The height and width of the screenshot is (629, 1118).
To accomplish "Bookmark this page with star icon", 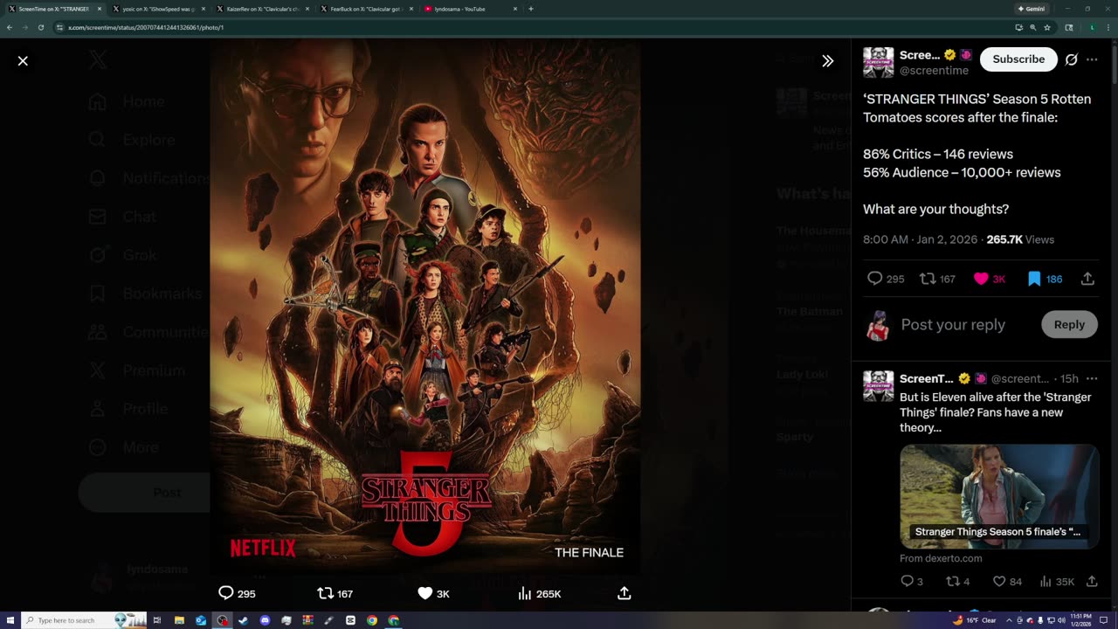I will coord(1047,27).
